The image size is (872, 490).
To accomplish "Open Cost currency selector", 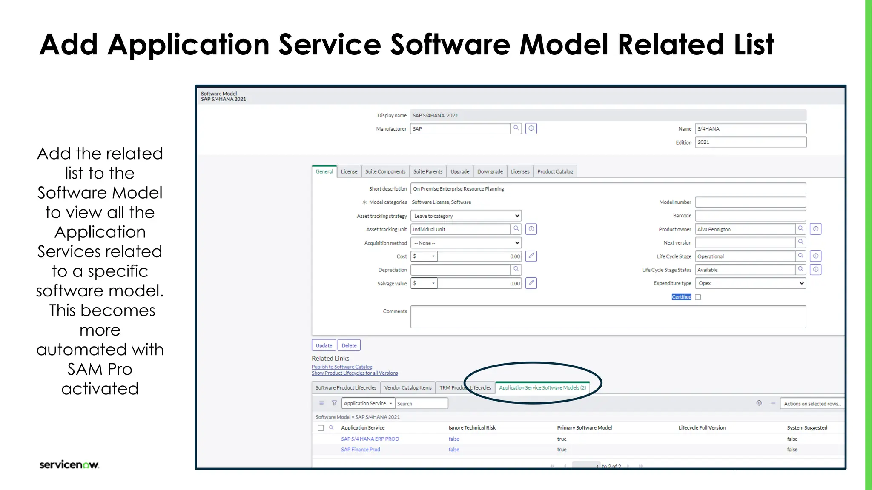I will click(424, 256).
